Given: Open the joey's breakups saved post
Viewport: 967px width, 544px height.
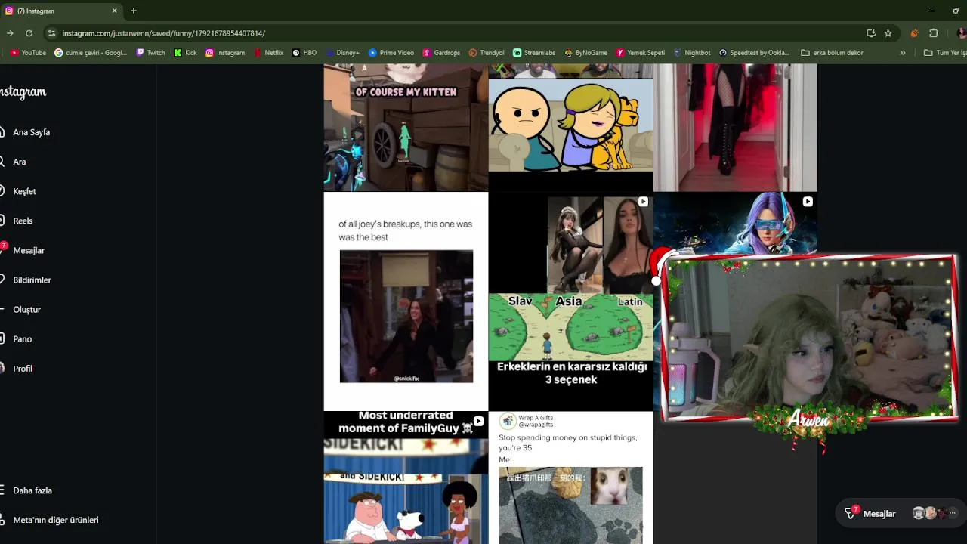Looking at the screenshot, I should coord(406,301).
